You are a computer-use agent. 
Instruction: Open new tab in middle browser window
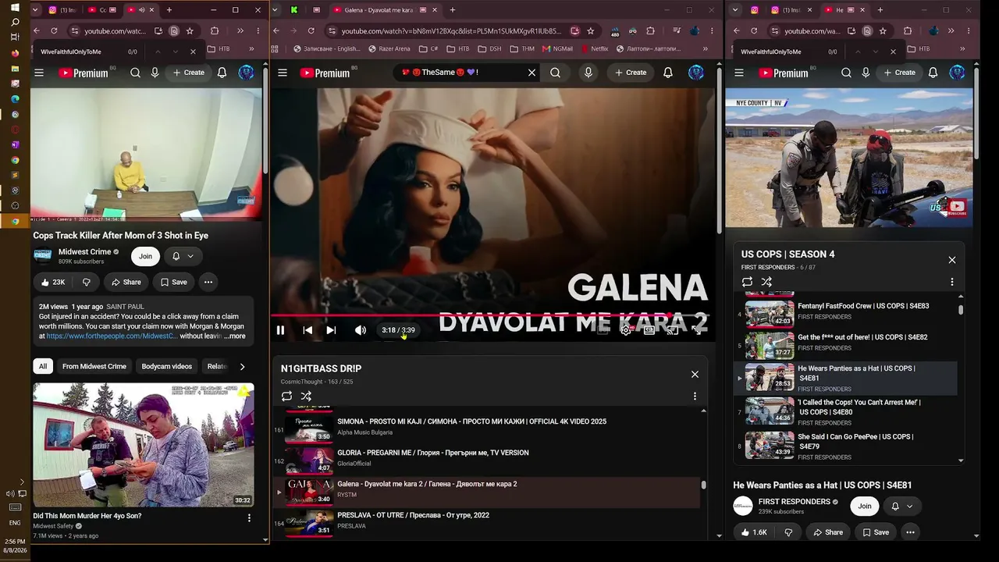(452, 10)
